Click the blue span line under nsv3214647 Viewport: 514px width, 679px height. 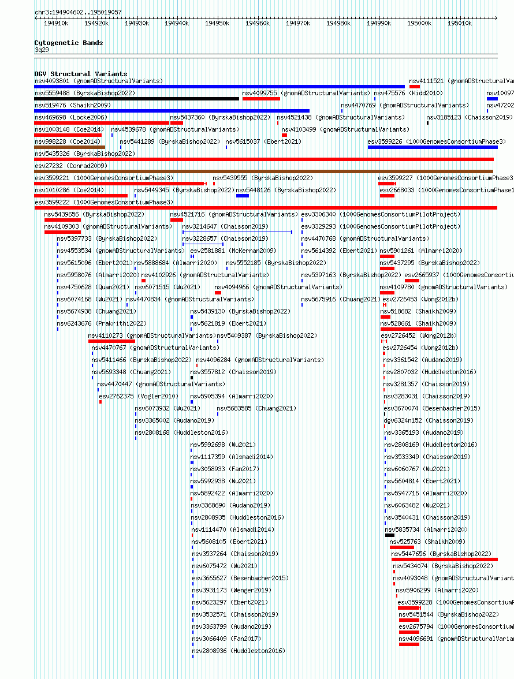coord(237,232)
